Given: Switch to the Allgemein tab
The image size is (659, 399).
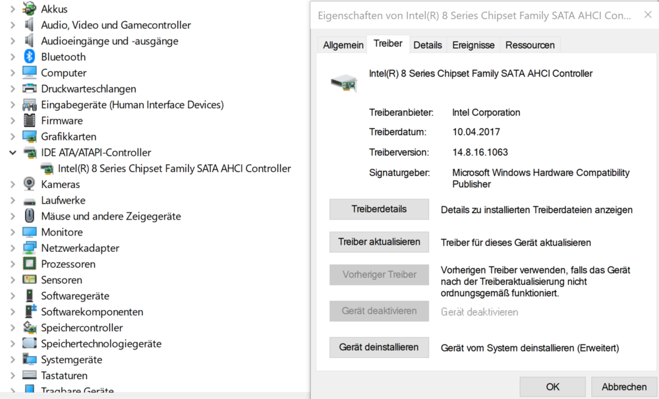Looking at the screenshot, I should (x=343, y=45).
